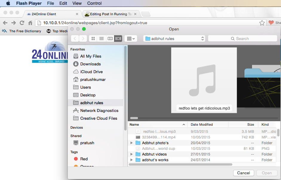The image size is (281, 180).
Task: Expand the Adbhut photo's folder
Action: (x=131, y=143)
